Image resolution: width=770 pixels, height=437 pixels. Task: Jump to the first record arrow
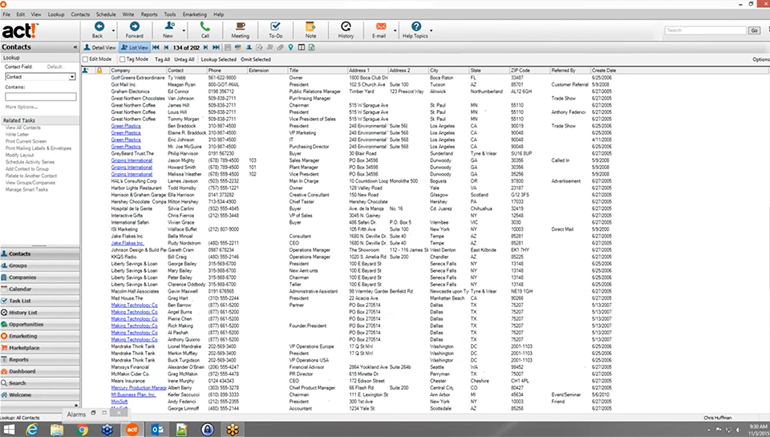click(x=156, y=47)
